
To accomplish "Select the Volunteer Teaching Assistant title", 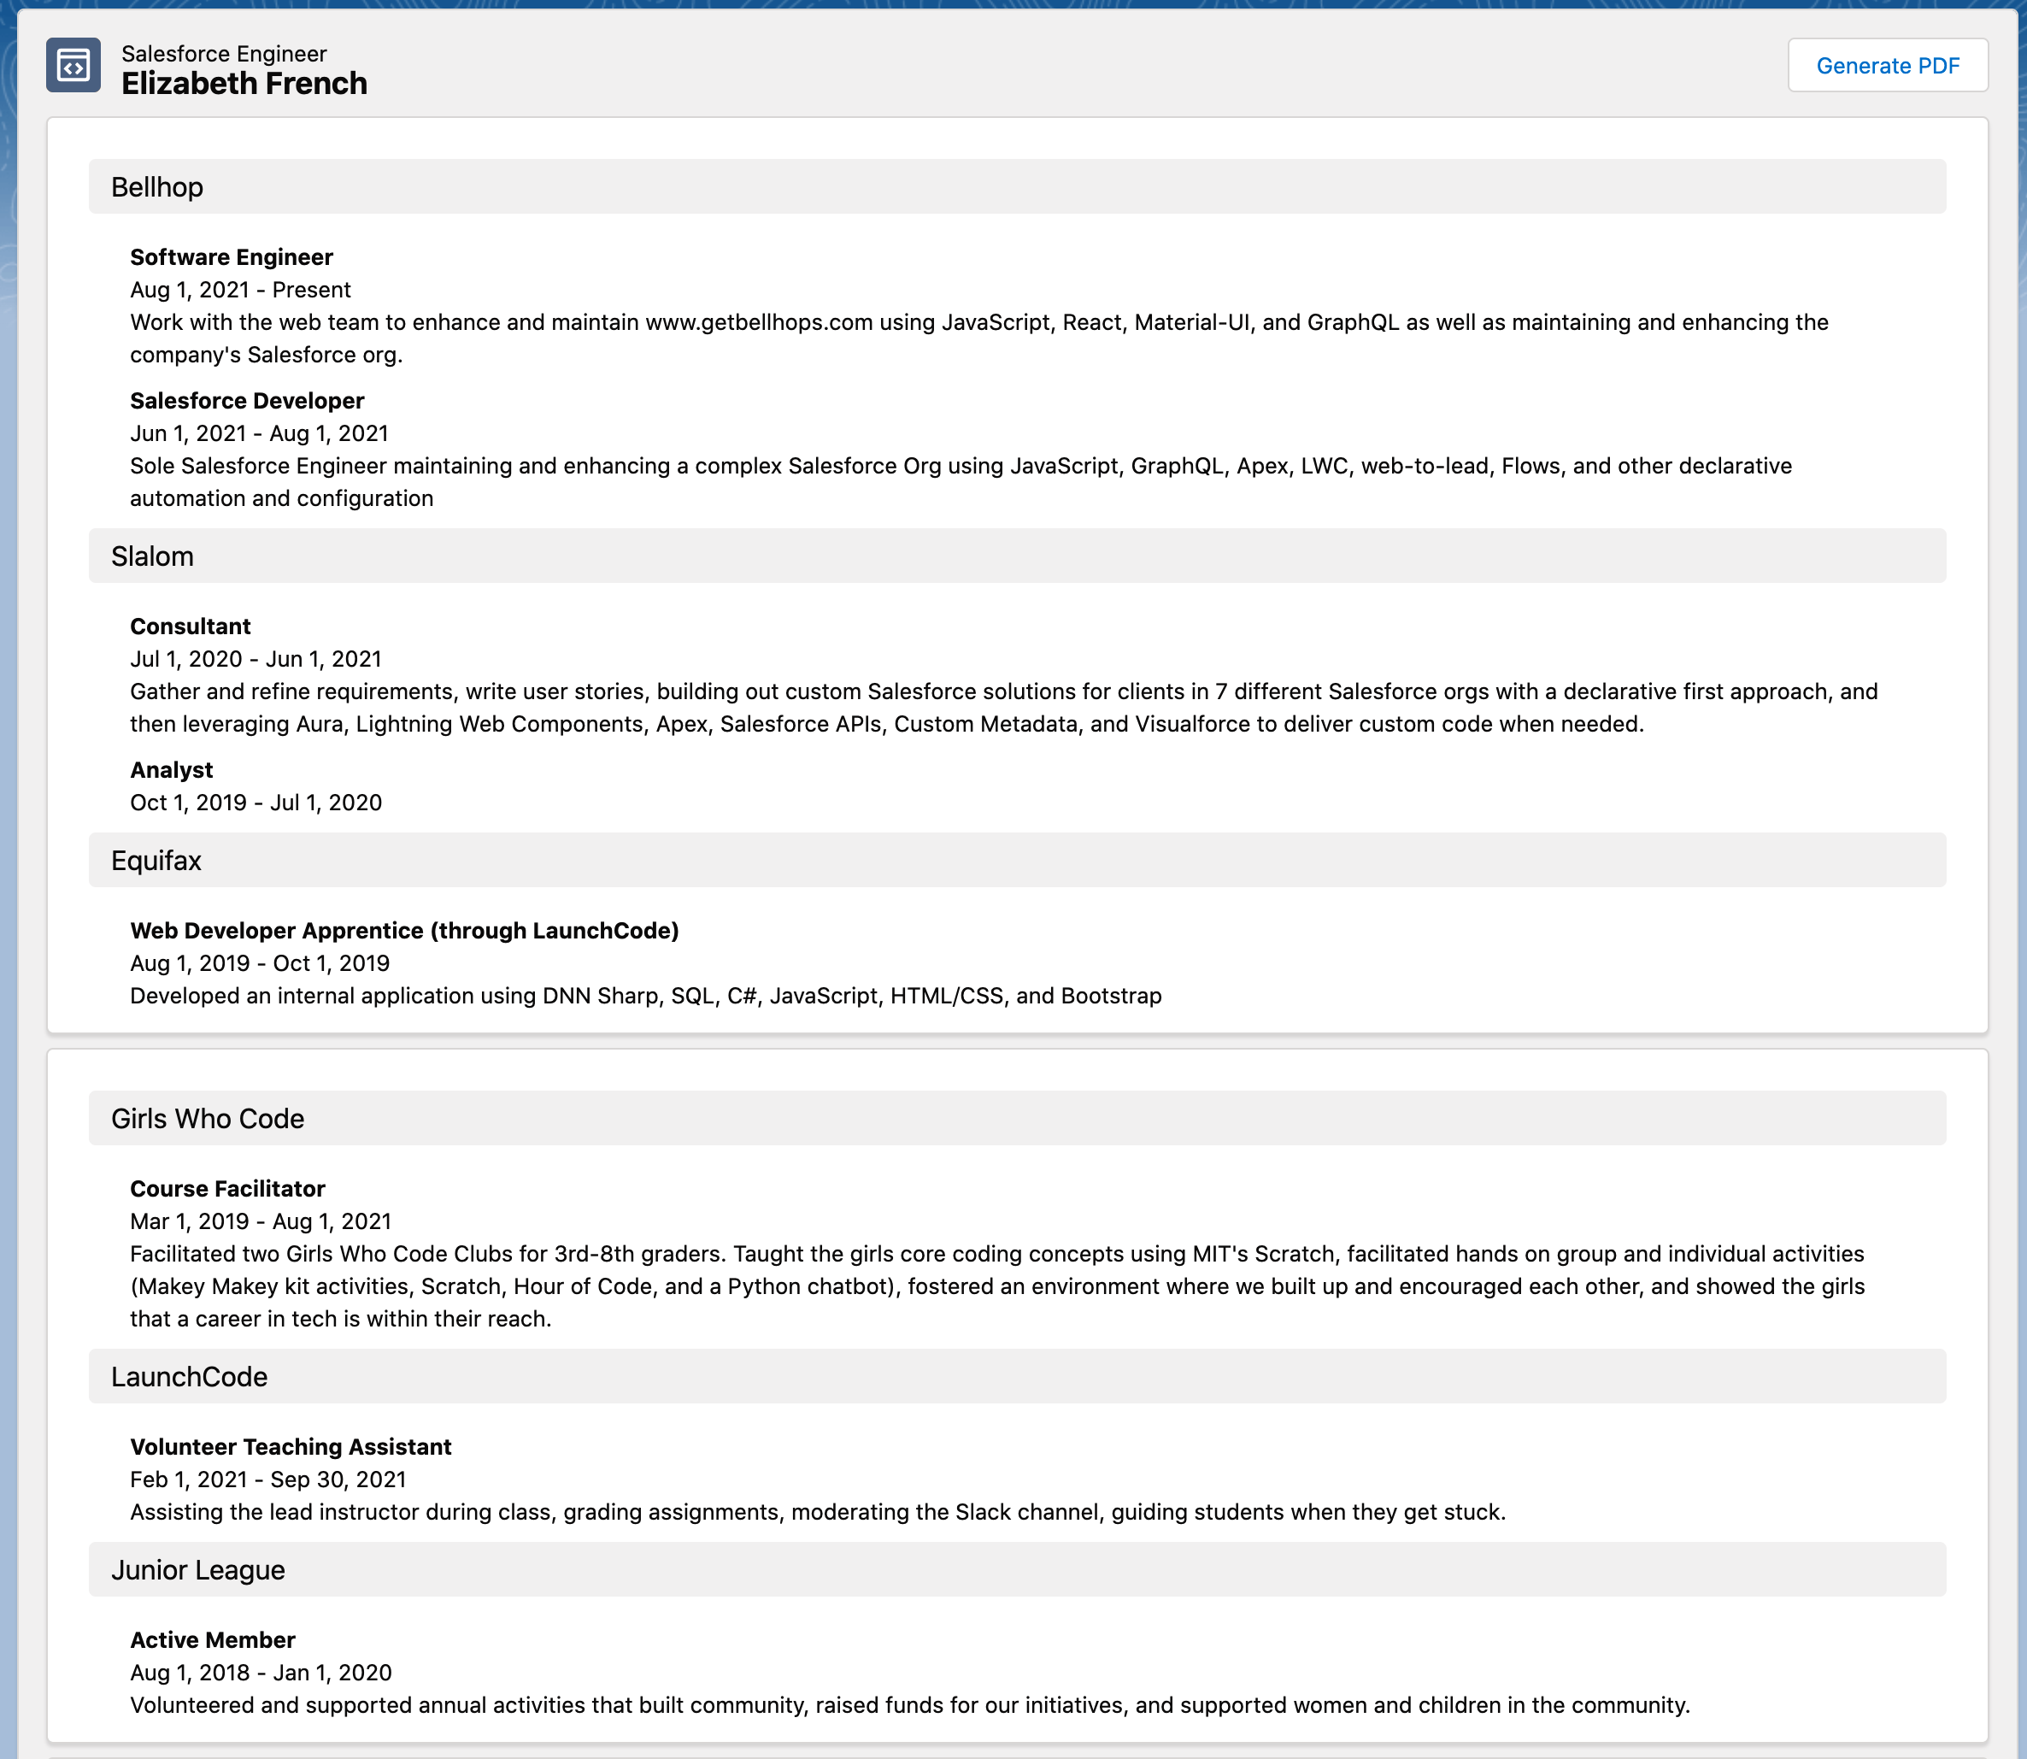I will coord(291,1447).
